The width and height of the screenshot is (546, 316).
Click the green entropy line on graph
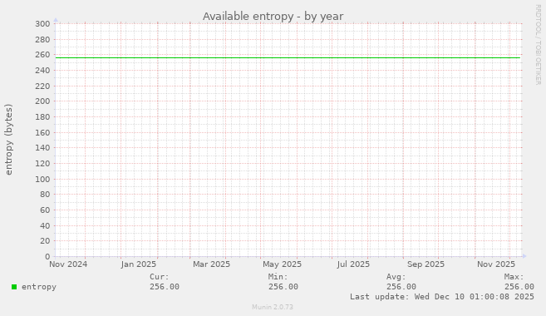coord(288,58)
